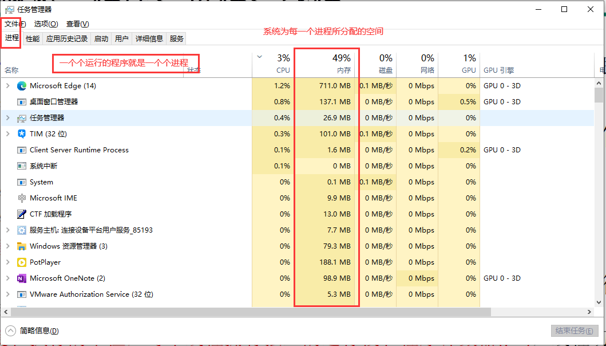Collapse to 简略信息 view with arrow button

point(10,331)
